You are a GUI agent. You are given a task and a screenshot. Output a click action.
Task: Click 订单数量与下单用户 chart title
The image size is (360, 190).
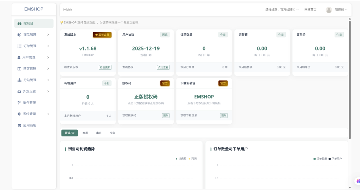point(231,149)
